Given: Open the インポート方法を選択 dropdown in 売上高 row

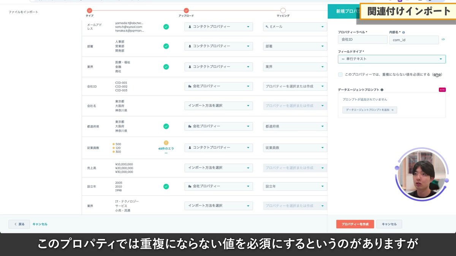Looking at the screenshot, I should coord(218,167).
